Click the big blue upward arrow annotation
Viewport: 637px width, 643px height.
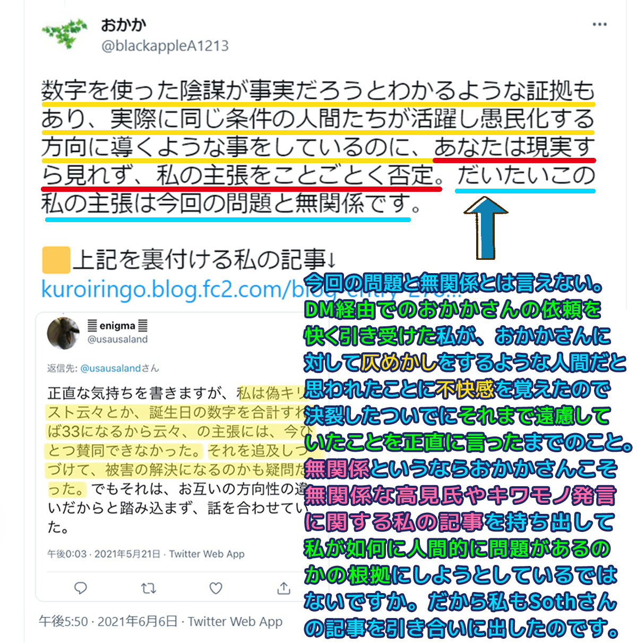(x=486, y=227)
